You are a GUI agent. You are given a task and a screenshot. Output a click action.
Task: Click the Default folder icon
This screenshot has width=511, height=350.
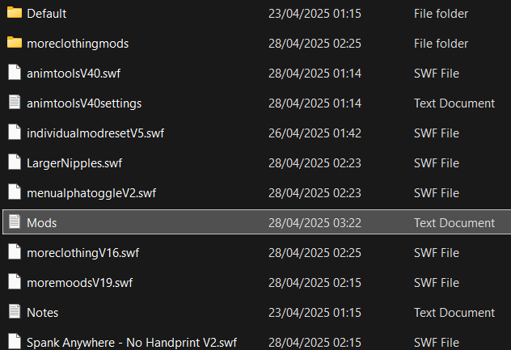pos(14,14)
